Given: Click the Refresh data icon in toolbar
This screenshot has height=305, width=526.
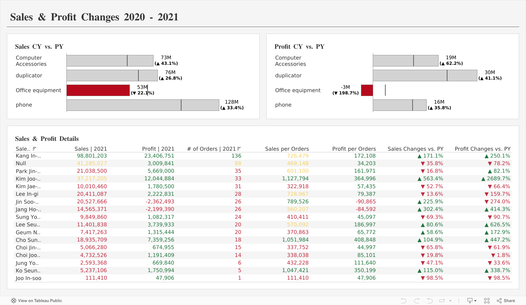Looking at the screenshot, I should [442, 301].
